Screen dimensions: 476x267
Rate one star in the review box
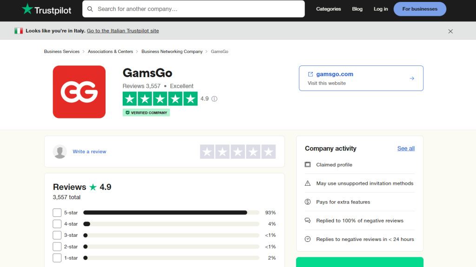click(207, 152)
